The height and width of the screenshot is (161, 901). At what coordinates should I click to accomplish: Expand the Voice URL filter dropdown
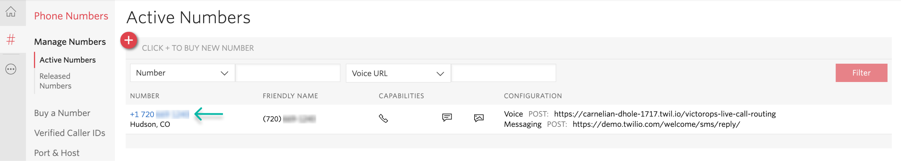[x=398, y=74]
